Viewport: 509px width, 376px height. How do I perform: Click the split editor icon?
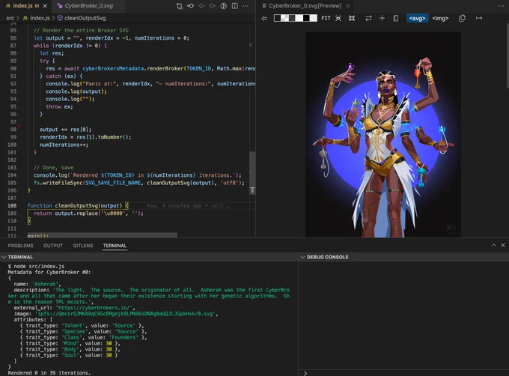tap(235, 6)
